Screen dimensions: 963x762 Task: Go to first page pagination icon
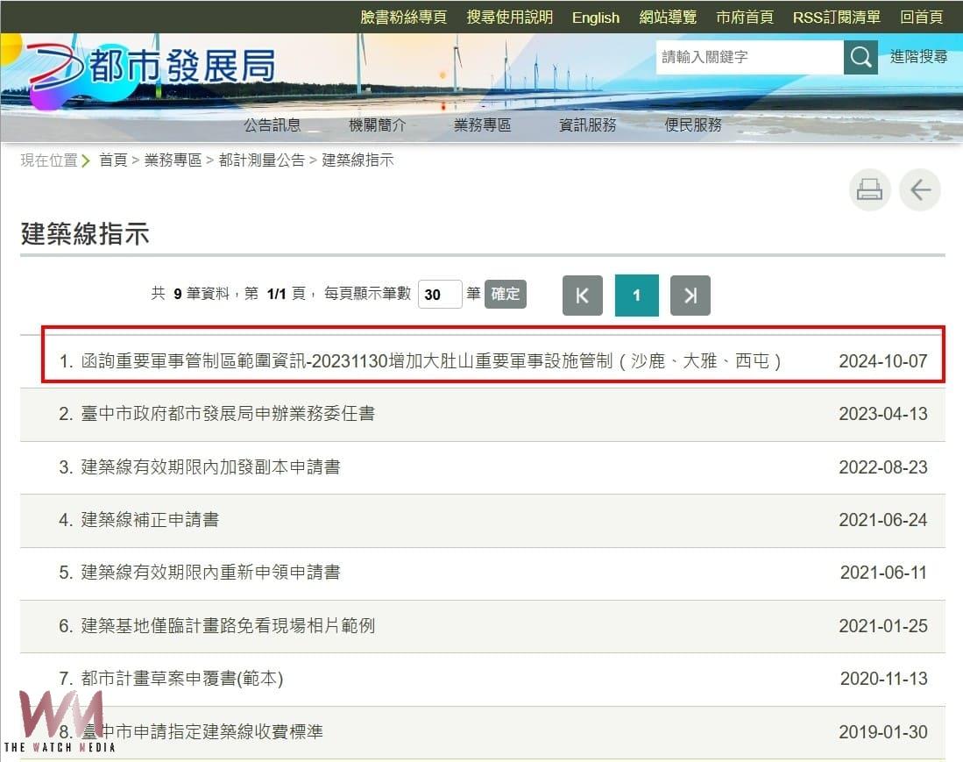pos(582,296)
